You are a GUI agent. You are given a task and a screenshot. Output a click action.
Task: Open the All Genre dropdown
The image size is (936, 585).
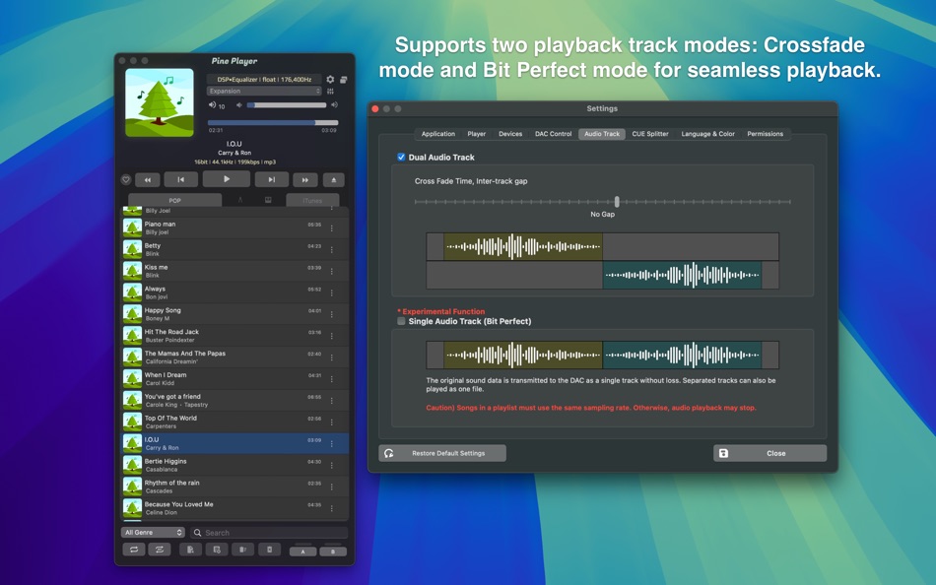coord(153,533)
